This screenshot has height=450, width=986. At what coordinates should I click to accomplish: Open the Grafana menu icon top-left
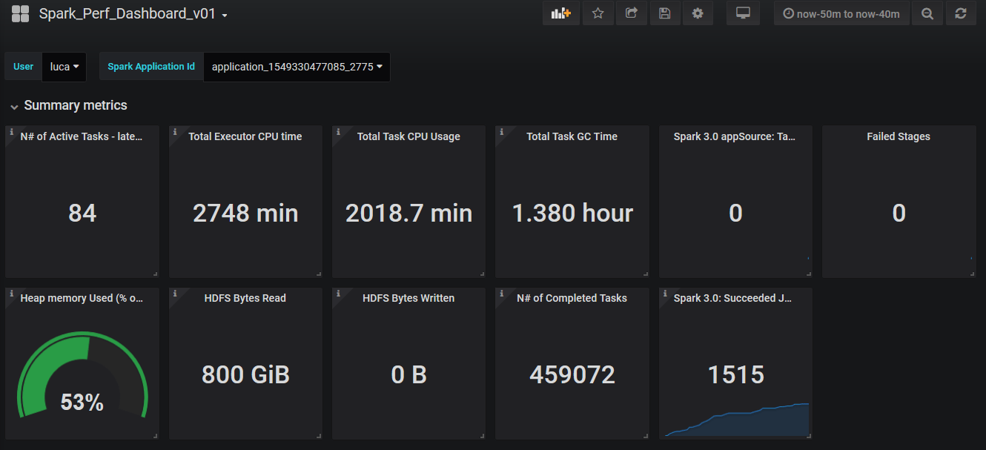(x=20, y=13)
